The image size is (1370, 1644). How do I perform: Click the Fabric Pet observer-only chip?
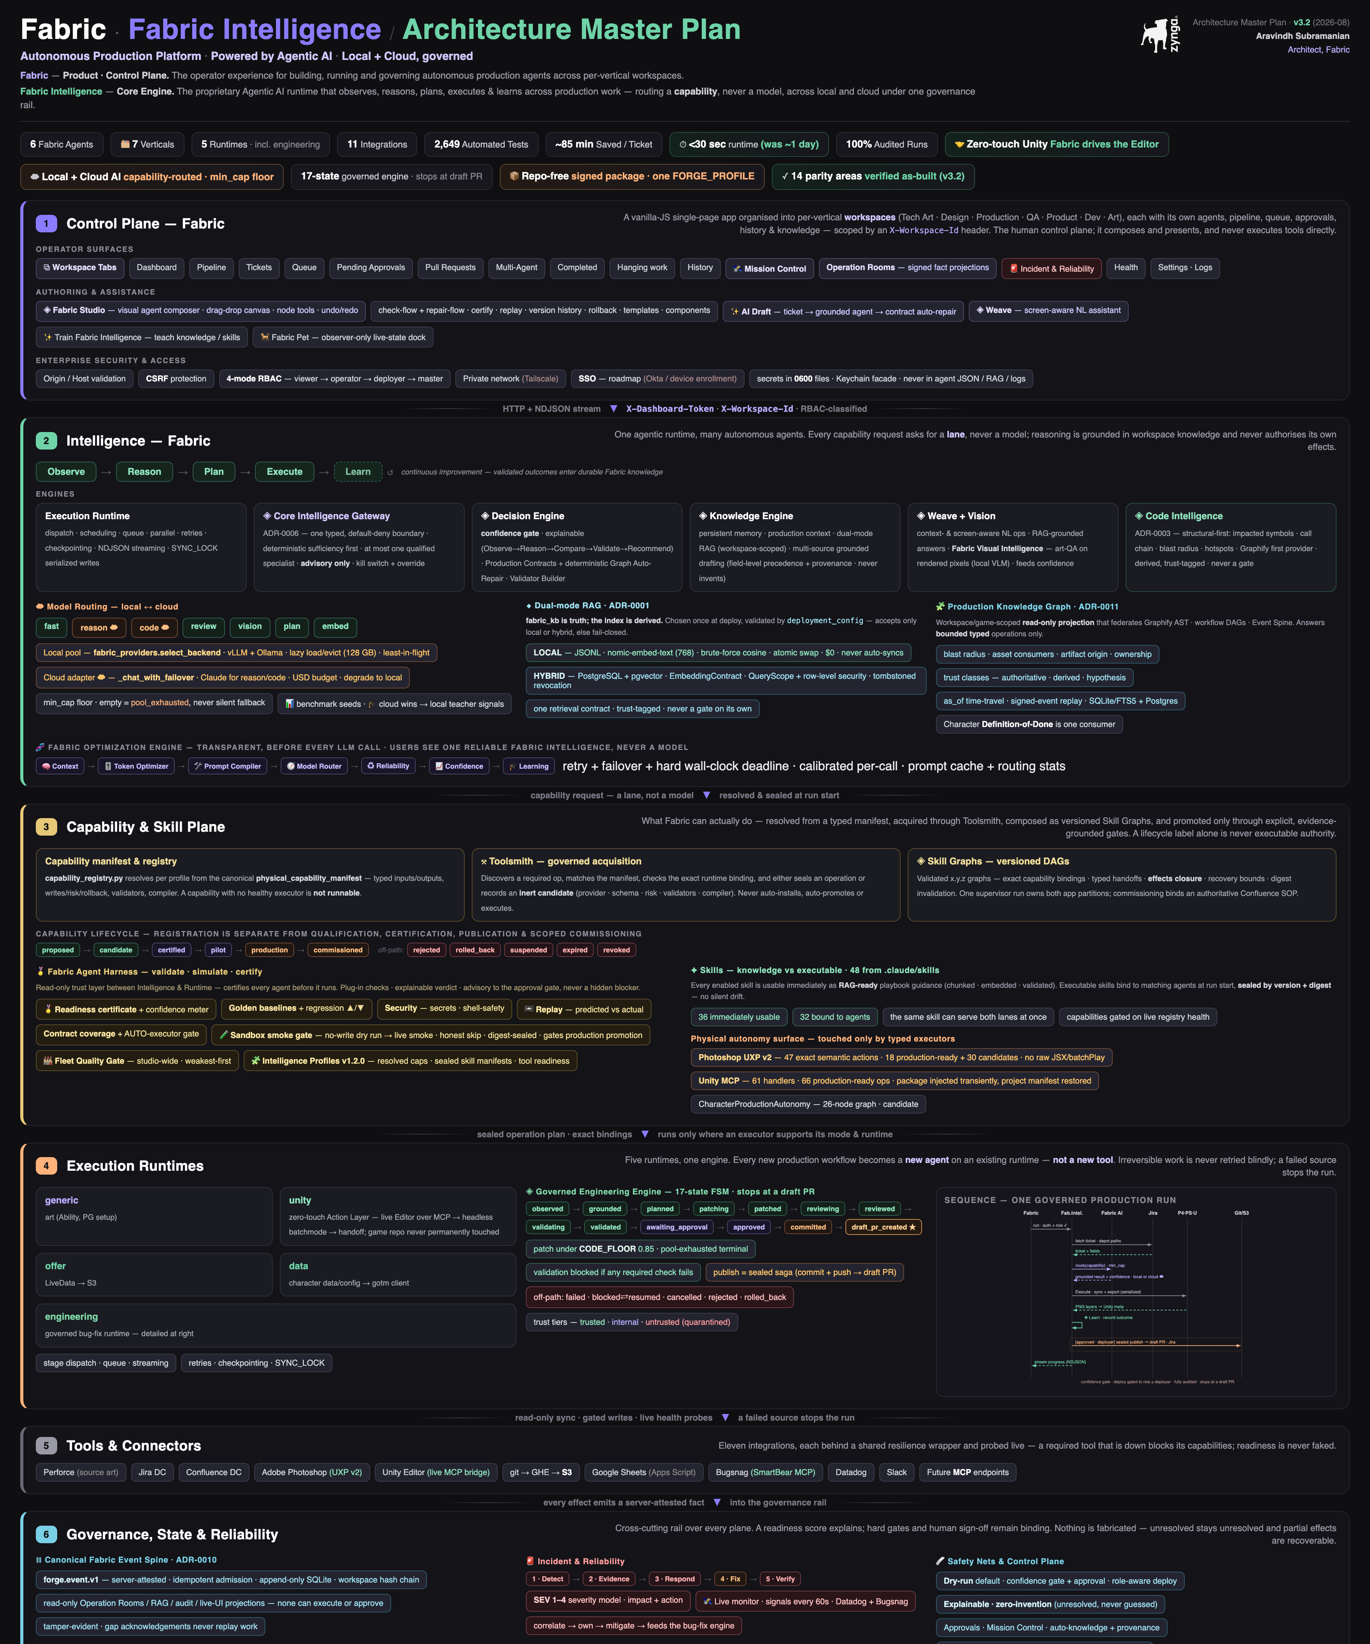pyautogui.click(x=343, y=337)
